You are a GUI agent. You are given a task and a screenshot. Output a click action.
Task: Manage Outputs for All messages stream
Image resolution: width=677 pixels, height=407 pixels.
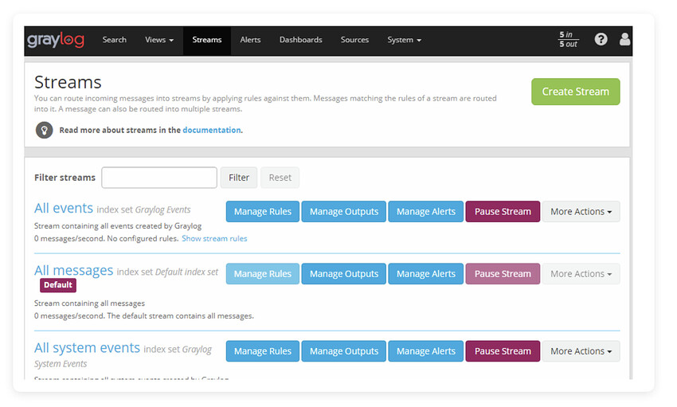click(x=344, y=274)
